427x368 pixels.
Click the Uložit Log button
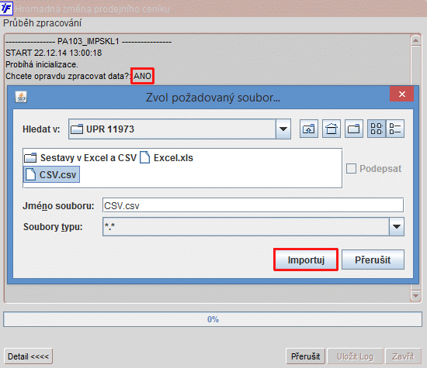pyautogui.click(x=355, y=356)
